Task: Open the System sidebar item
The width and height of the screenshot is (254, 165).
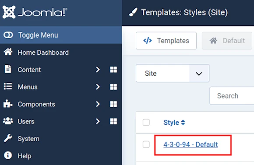Action: [28, 139]
